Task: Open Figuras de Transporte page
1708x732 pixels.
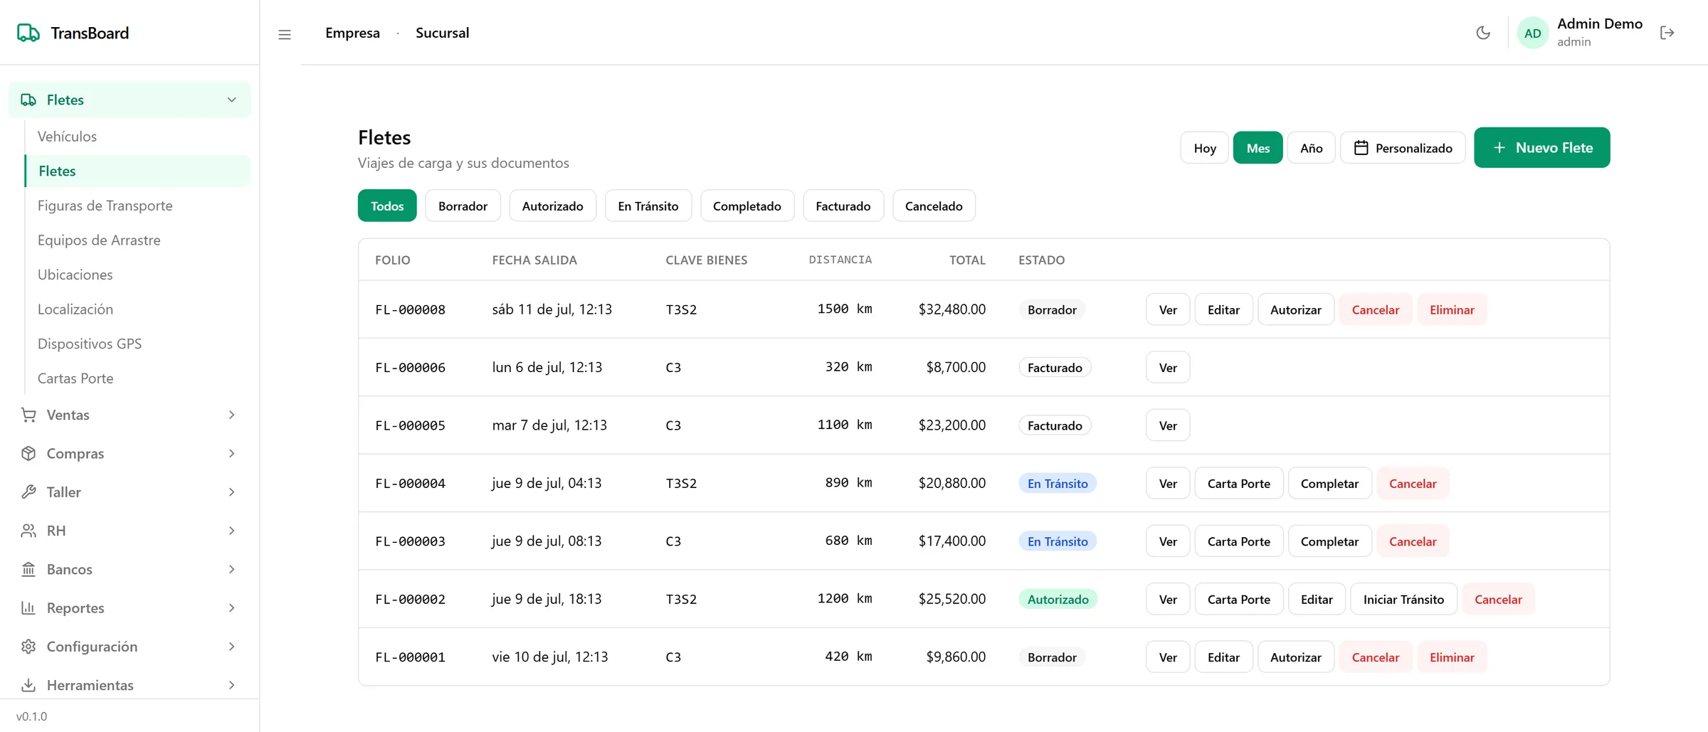Action: pos(138,206)
